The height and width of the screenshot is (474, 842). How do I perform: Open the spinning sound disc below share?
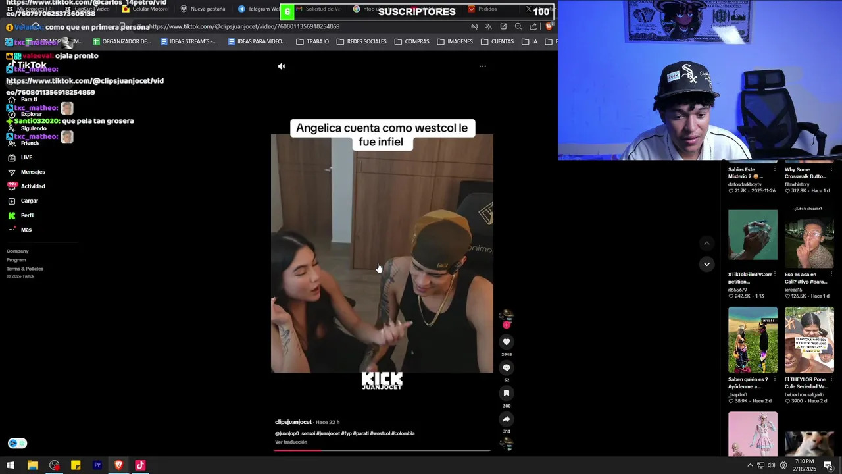click(x=506, y=444)
